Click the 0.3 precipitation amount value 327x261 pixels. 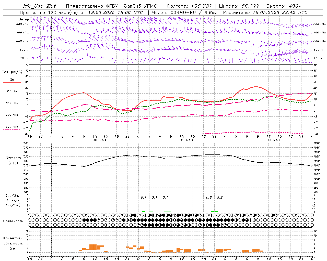tap(209, 197)
